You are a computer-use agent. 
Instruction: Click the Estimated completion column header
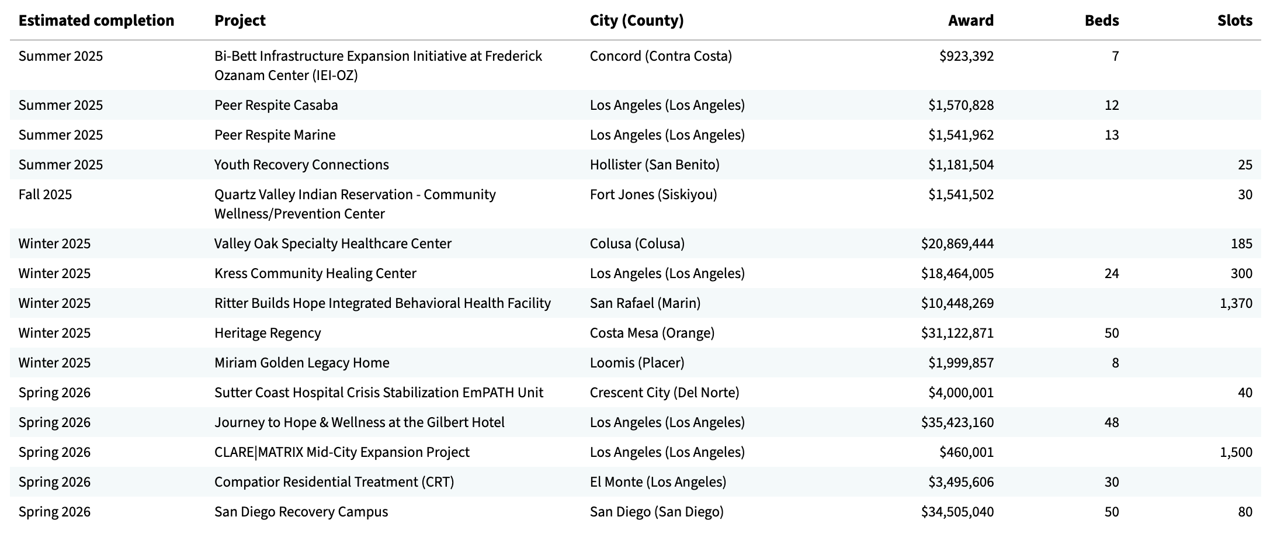pyautogui.click(x=96, y=20)
